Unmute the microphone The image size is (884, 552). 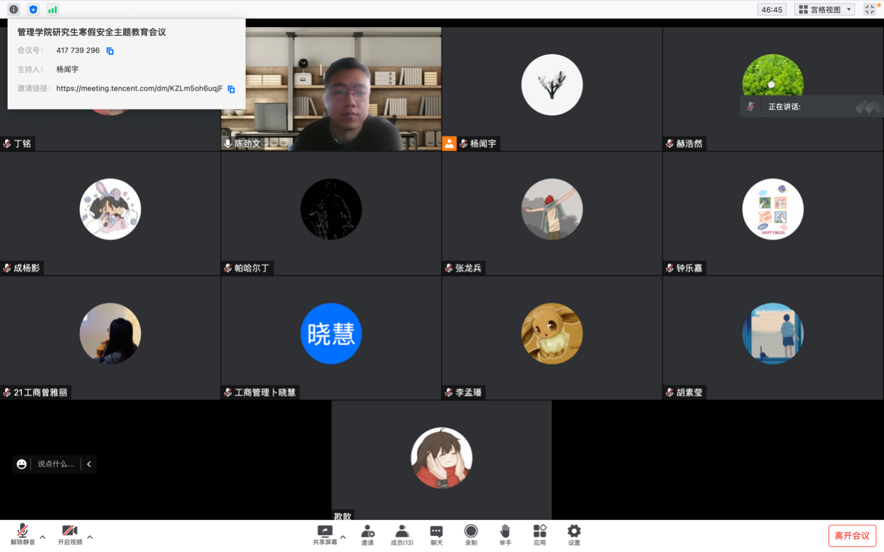point(22,534)
